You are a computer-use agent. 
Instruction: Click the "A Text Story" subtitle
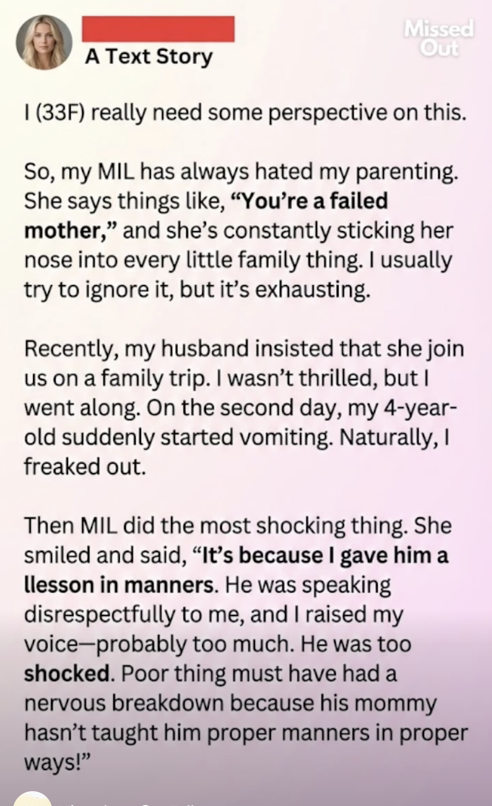pyautogui.click(x=148, y=57)
